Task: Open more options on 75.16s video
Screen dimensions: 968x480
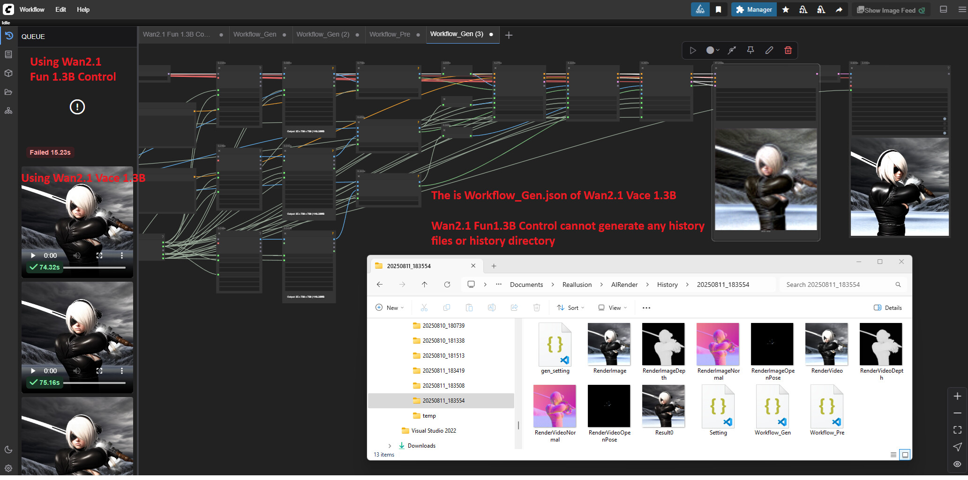Action: [x=122, y=371]
